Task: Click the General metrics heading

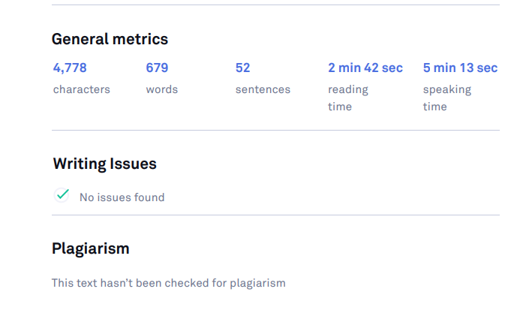Action: pos(110,39)
